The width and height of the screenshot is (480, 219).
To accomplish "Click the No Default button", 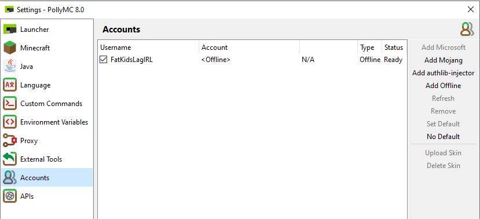I will click(x=444, y=137).
